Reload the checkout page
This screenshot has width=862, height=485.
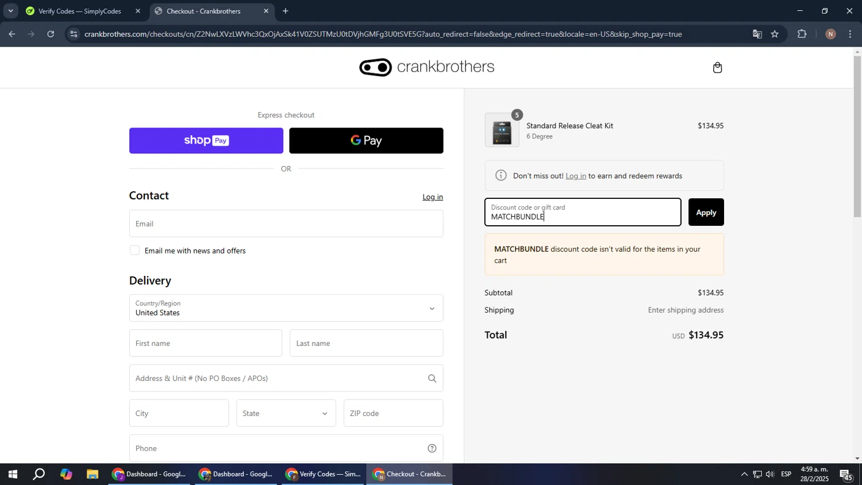coord(51,34)
